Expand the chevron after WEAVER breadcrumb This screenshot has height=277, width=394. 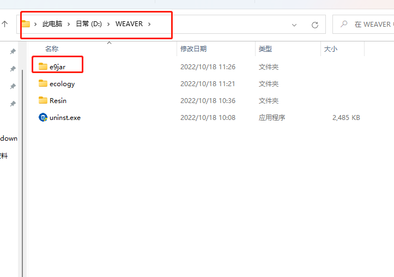click(x=149, y=24)
